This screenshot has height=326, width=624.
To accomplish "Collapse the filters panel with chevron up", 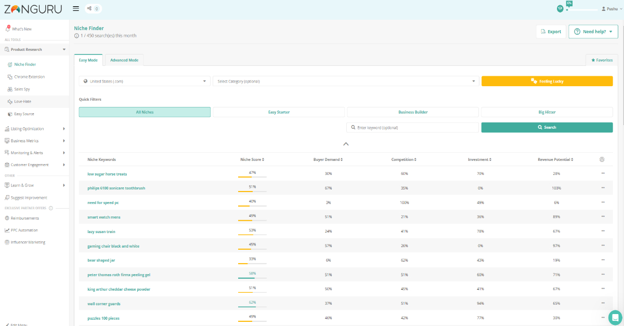I will [346, 144].
